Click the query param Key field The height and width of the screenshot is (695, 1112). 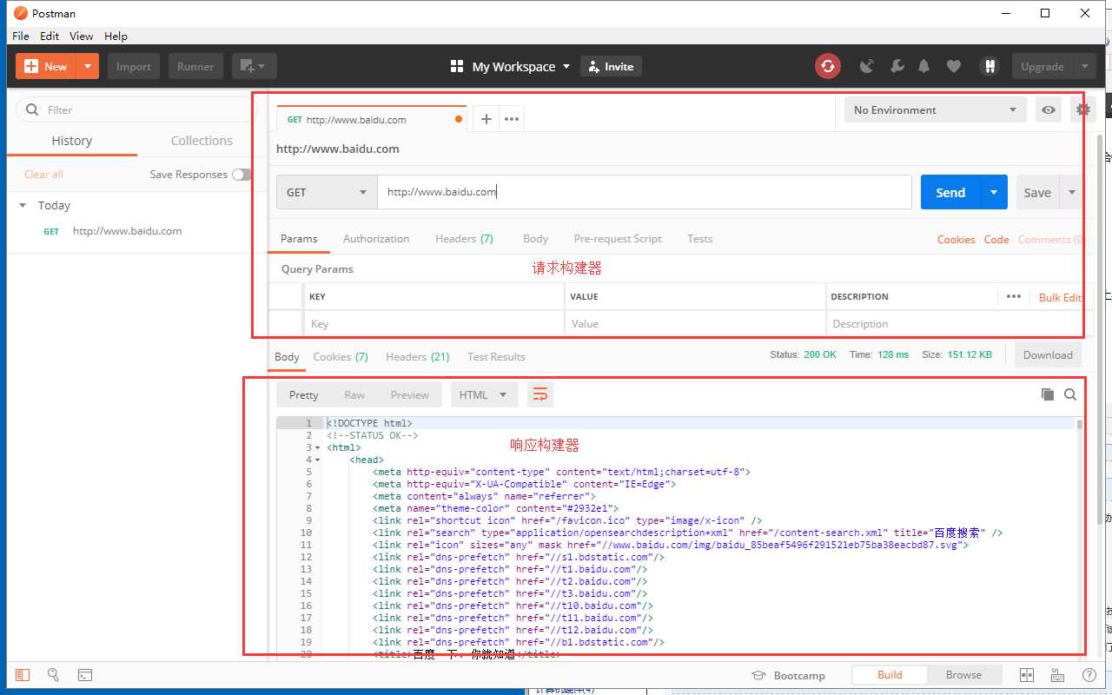pyautogui.click(x=434, y=323)
